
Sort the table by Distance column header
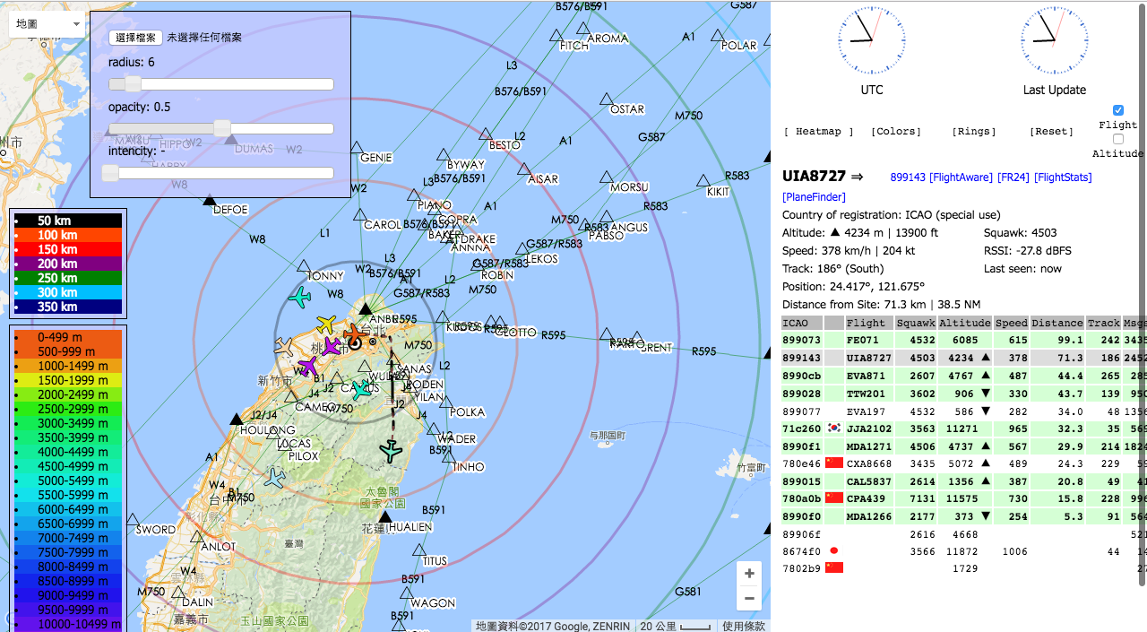click(x=1056, y=323)
